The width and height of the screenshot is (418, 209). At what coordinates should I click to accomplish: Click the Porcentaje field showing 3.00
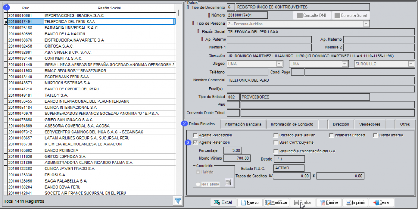(x=232, y=150)
